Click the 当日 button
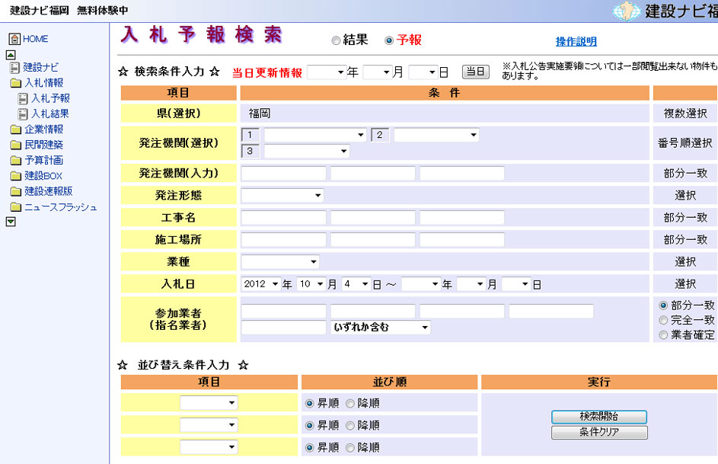The width and height of the screenshot is (718, 464). coord(476,72)
